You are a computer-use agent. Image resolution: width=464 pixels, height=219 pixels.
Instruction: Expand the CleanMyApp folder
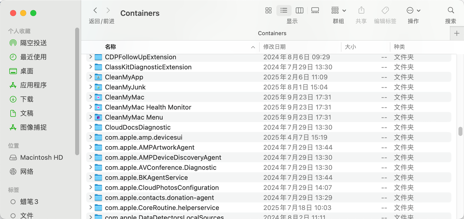coord(91,77)
